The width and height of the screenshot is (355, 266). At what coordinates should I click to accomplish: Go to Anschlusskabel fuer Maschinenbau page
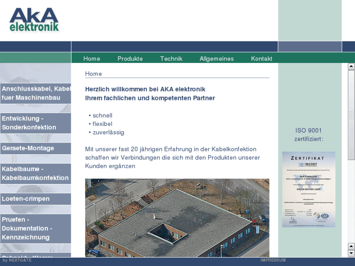36,93
